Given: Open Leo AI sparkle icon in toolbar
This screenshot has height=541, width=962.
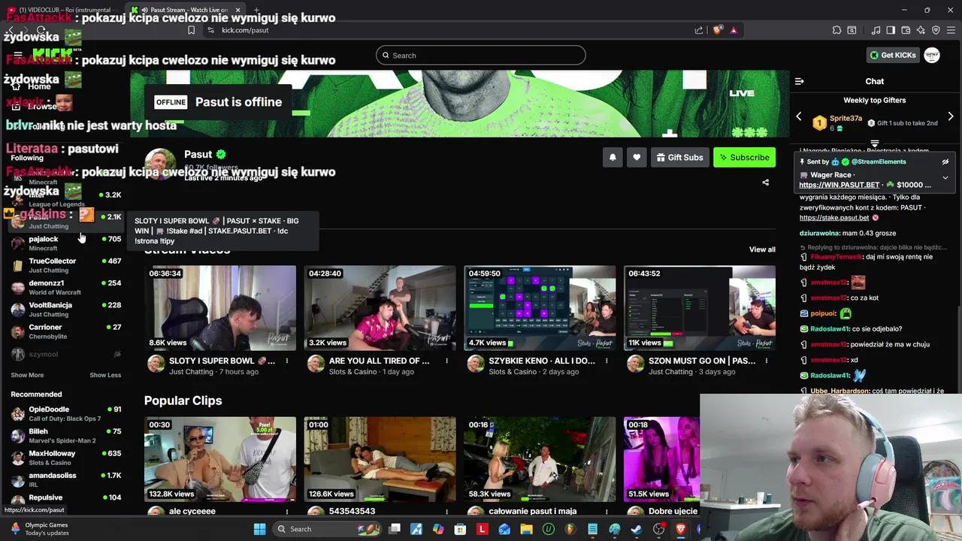Looking at the screenshot, I should (x=921, y=30).
